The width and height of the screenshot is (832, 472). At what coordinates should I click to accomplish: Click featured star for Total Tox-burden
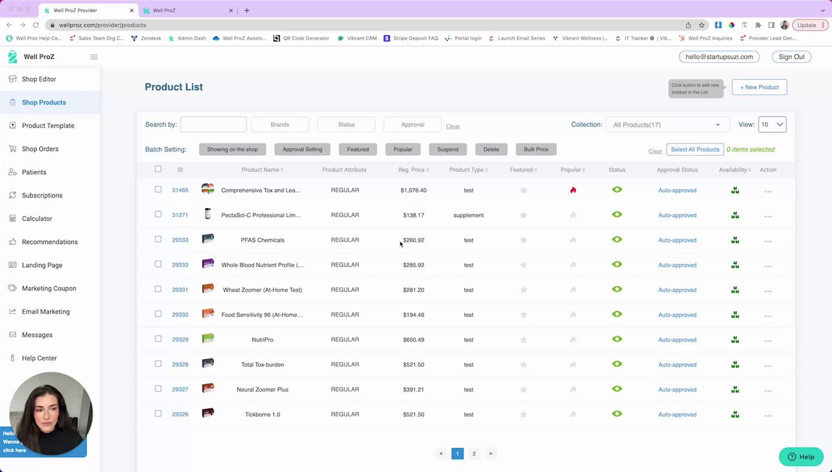click(523, 365)
